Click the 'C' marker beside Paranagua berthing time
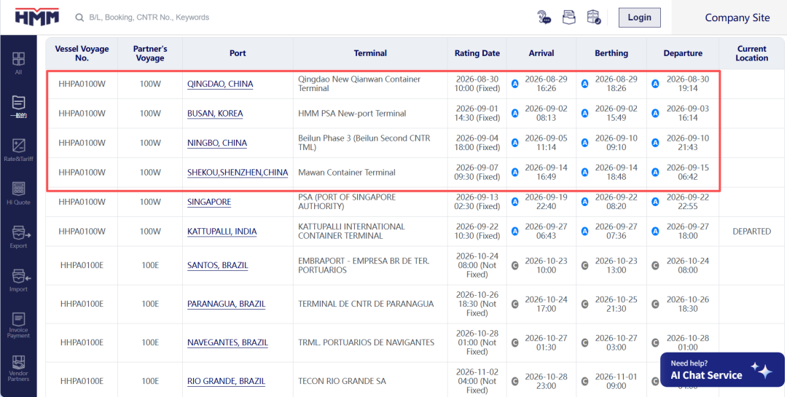This screenshot has height=397, width=787. [584, 304]
